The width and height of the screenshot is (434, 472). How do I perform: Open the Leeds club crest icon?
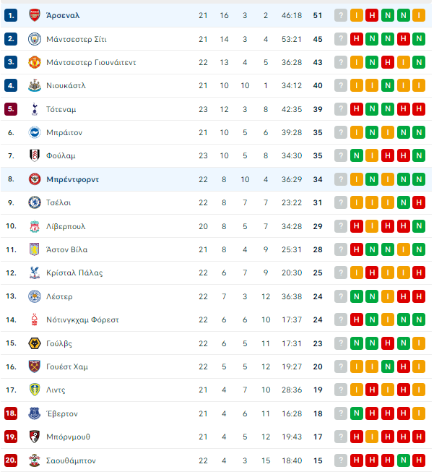35,390
